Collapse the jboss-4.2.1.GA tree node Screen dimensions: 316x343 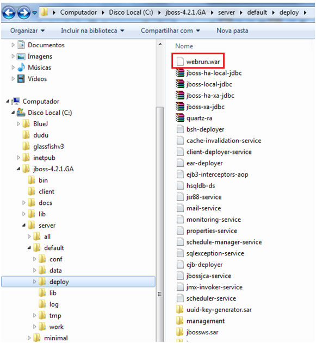click(x=18, y=169)
